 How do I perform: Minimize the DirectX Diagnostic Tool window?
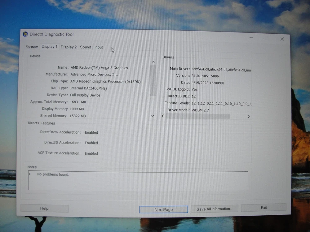click(x=251, y=38)
